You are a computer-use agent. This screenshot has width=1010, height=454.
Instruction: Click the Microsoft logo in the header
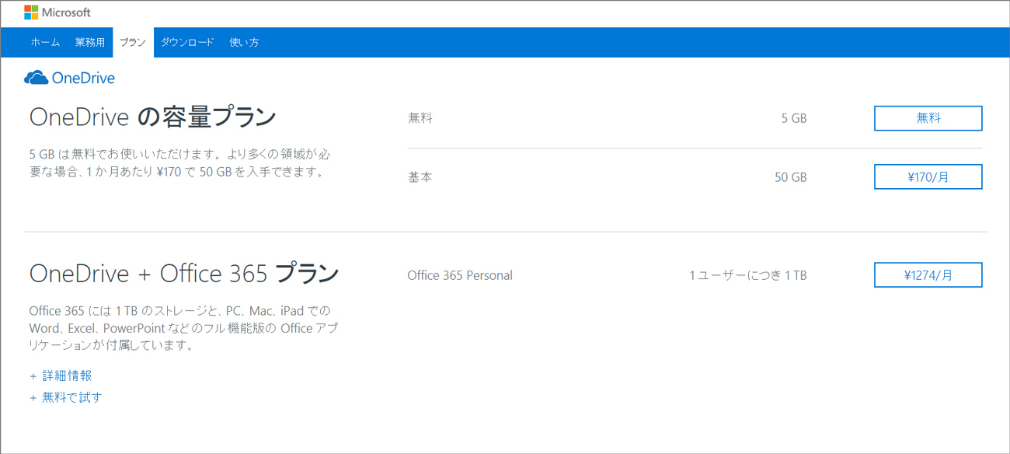(x=57, y=12)
